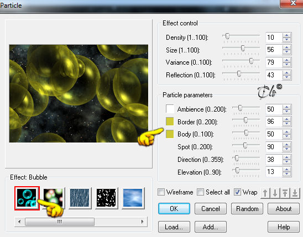Select the Bubble effect thumbnail
This screenshot has width=303, height=237.
(x=27, y=198)
